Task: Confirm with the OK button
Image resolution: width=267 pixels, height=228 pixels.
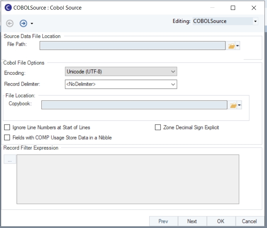Action: 221,221
